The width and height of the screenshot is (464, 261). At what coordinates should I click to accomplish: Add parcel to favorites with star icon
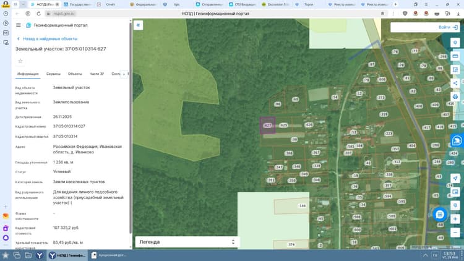point(20,61)
